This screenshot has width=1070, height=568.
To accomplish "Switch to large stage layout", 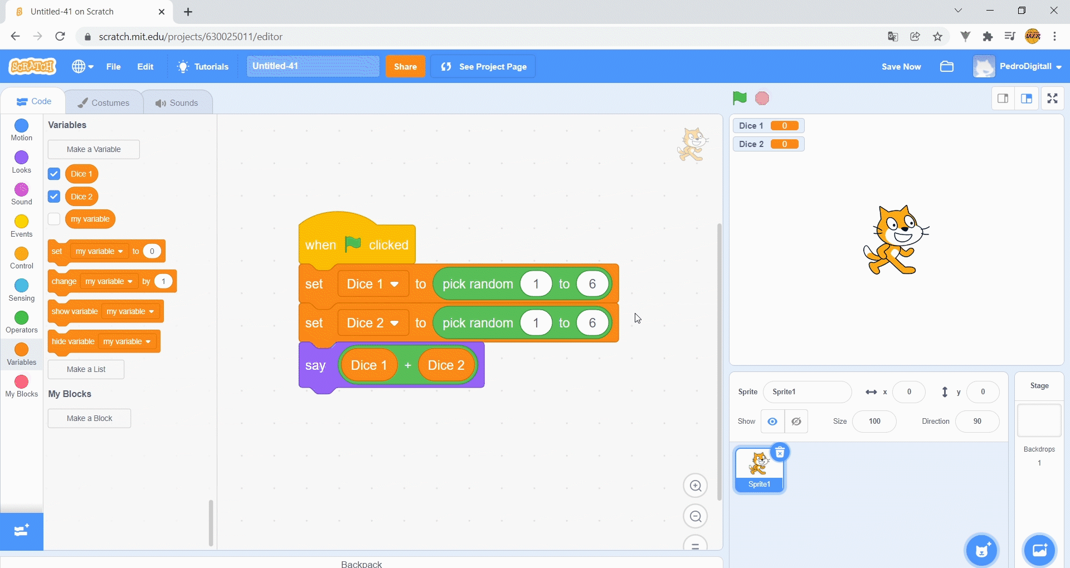I will 1027,99.
